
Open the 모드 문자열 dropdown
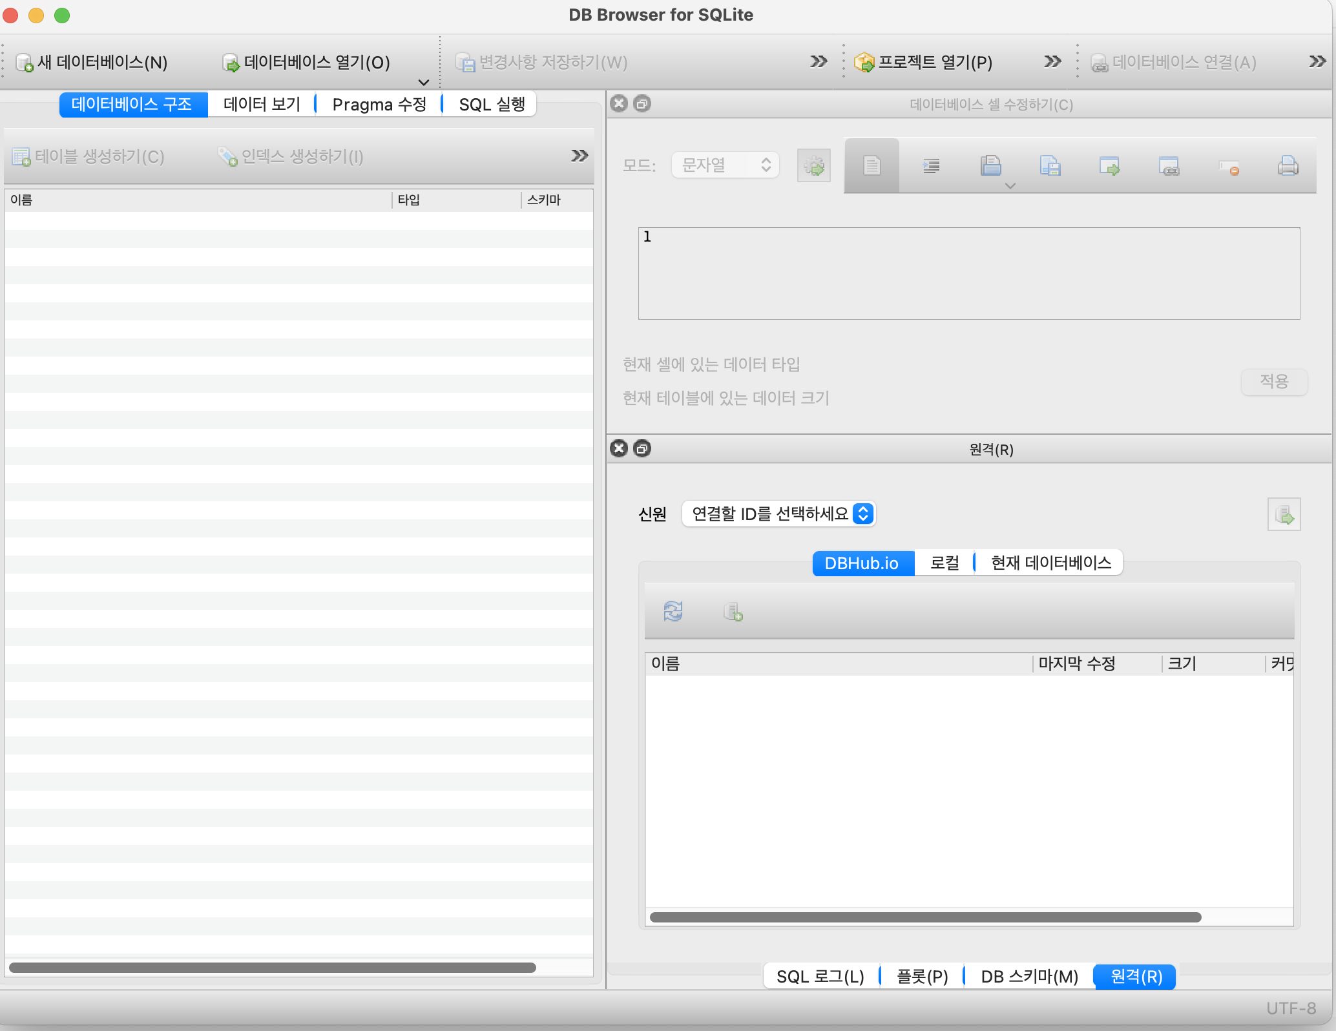pos(725,165)
